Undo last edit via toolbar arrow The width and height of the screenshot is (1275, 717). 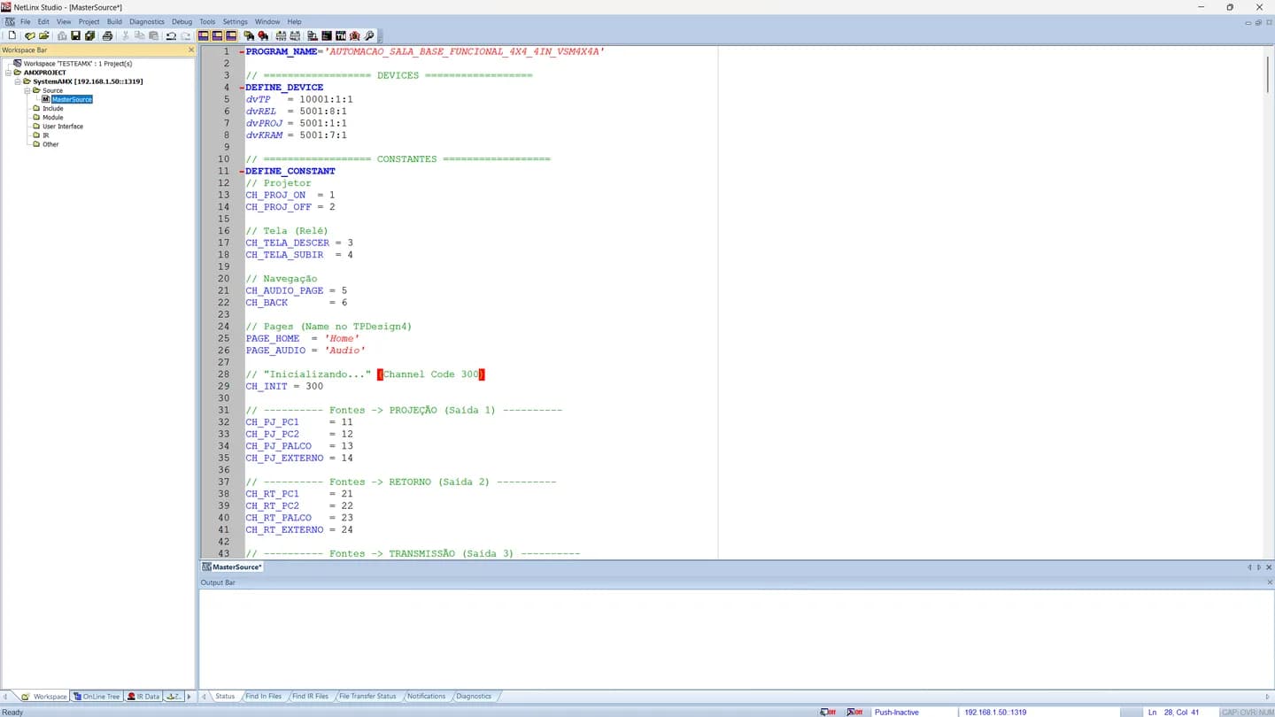[171, 35]
